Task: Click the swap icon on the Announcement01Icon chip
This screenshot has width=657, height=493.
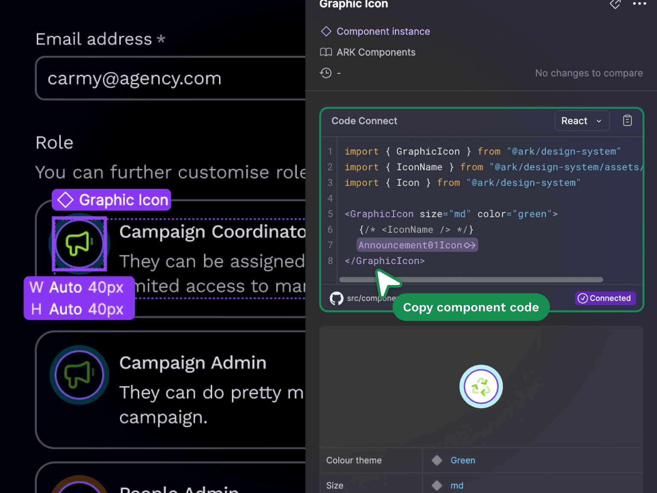Action: [x=470, y=245]
